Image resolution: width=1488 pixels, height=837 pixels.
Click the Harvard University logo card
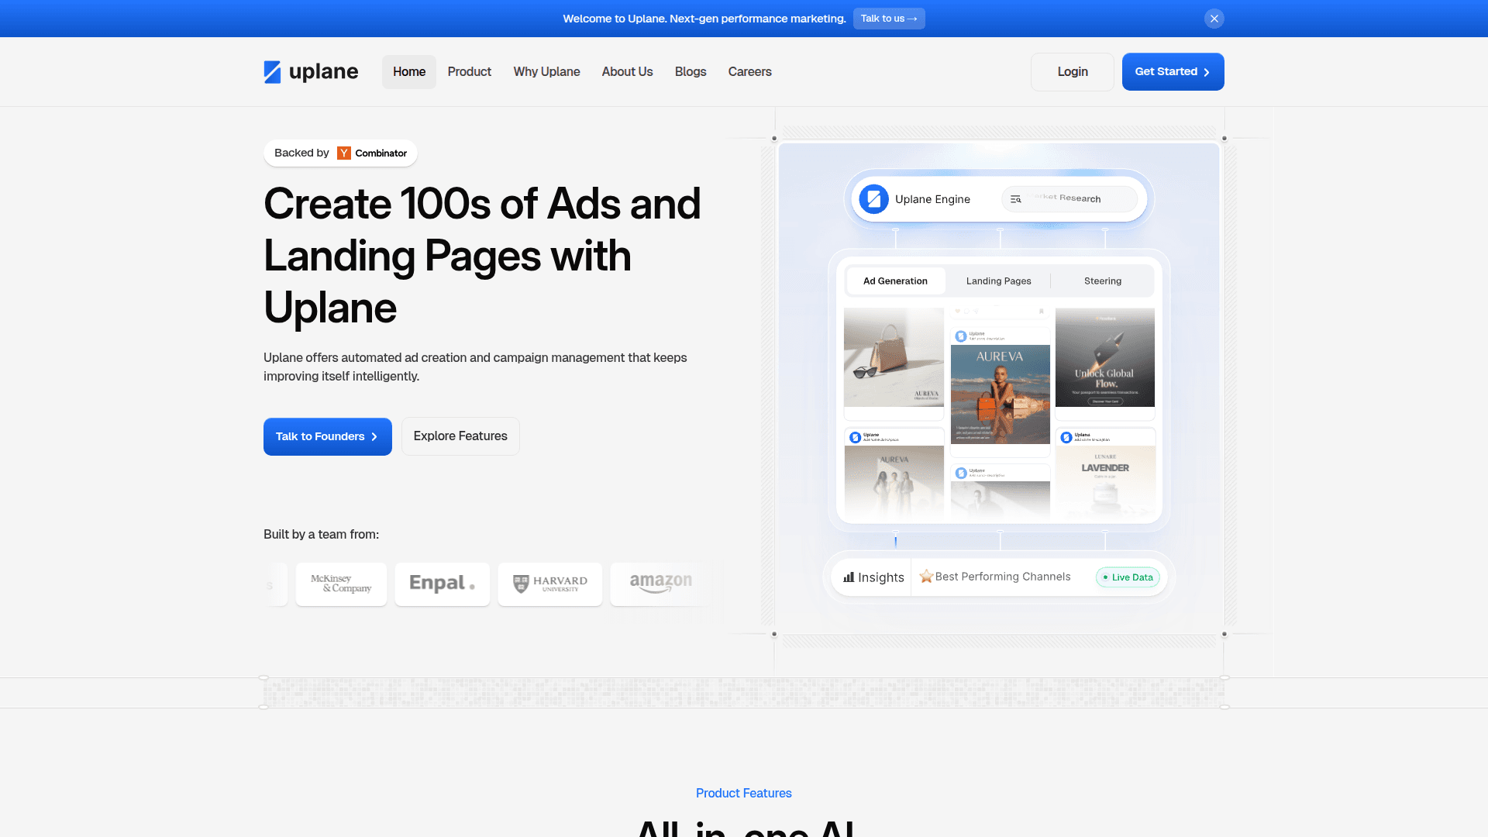[x=549, y=584]
